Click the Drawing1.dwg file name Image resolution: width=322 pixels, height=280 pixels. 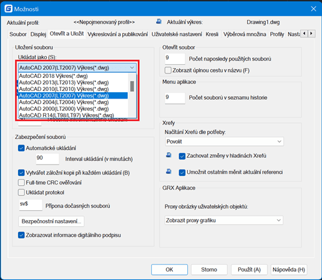pos(263,22)
